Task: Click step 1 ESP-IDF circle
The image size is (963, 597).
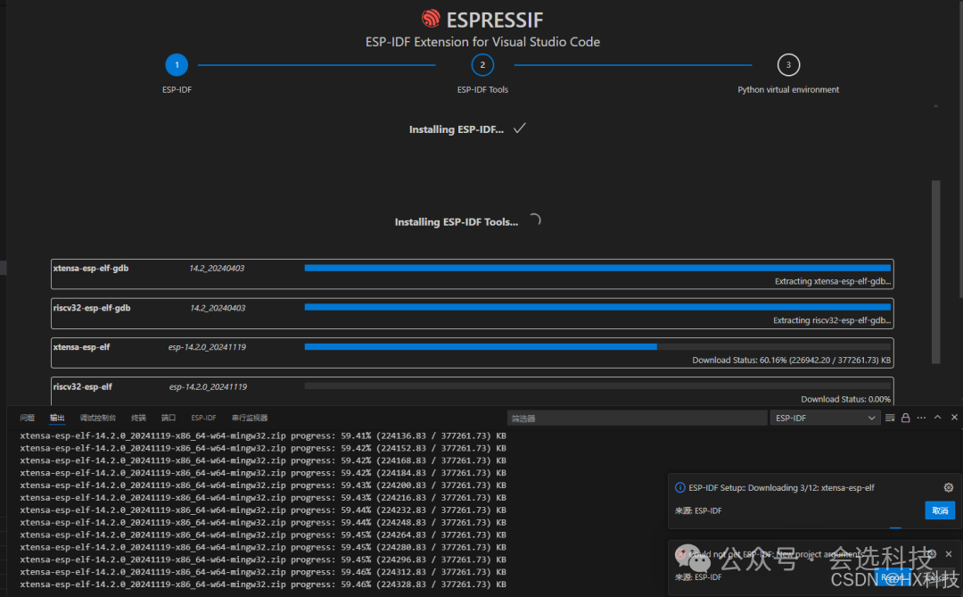Action: tap(177, 65)
